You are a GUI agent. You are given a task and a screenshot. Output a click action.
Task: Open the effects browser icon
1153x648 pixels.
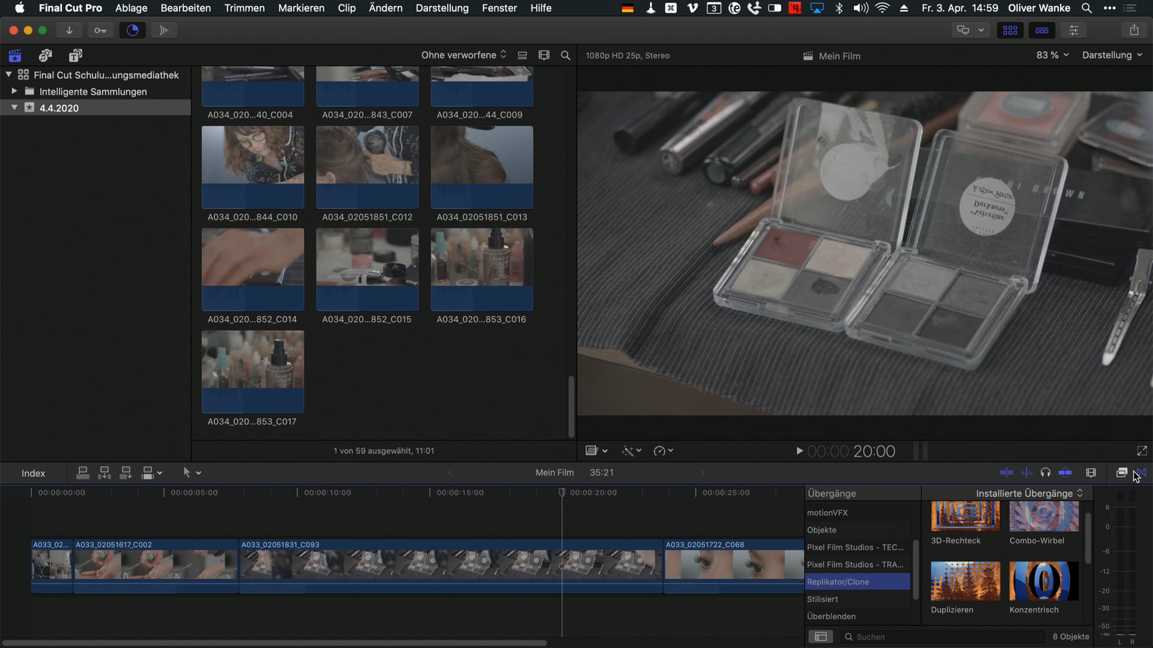click(1121, 473)
